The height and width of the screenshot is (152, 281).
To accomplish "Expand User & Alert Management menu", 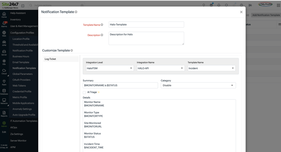I will coord(24,26).
